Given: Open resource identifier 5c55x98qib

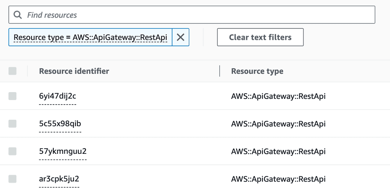Looking at the screenshot, I should pos(60,124).
